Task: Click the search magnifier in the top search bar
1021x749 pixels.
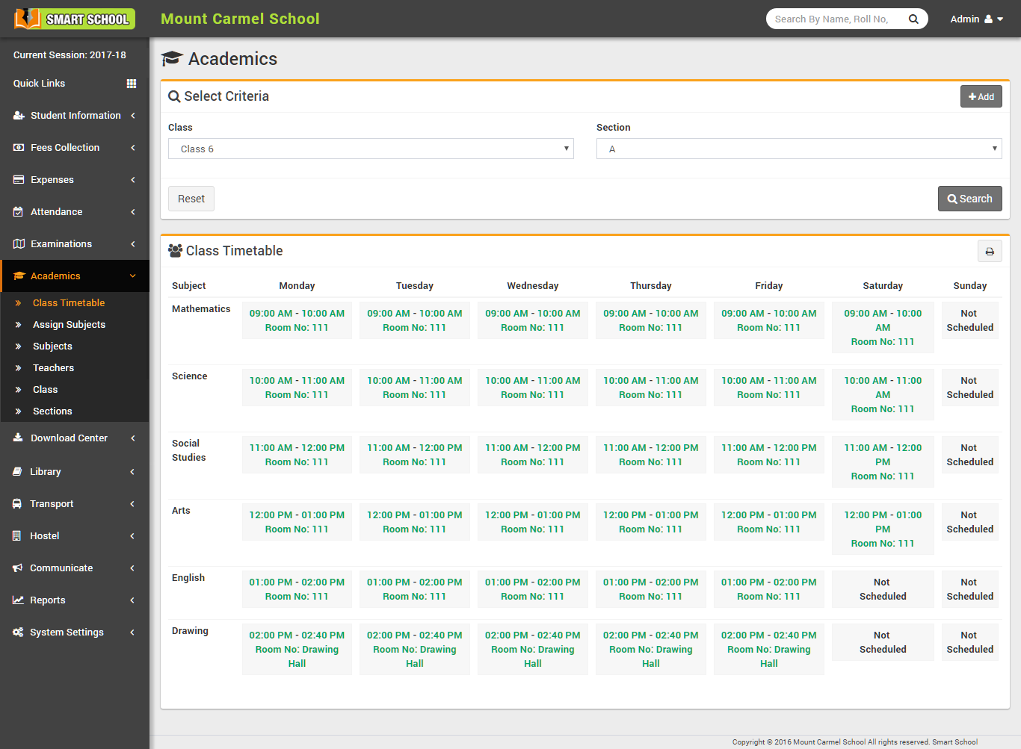Action: pos(913,19)
